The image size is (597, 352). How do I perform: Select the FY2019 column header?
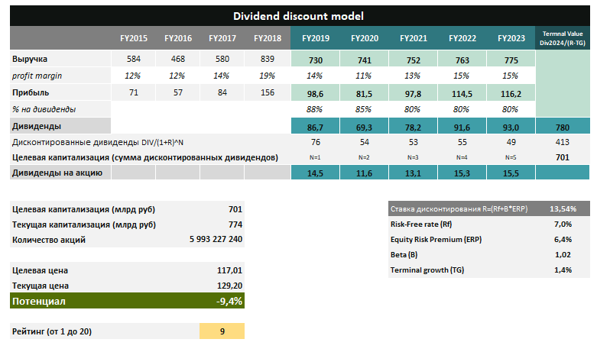315,37
